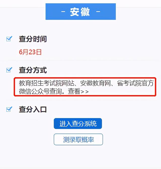The height and width of the screenshot is (169, 161).
Task: Click the checkmark icon beside 查分时间
Action: 9,39
